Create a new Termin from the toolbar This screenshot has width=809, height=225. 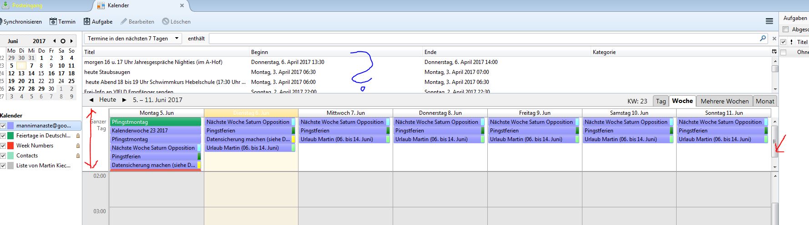coord(62,21)
